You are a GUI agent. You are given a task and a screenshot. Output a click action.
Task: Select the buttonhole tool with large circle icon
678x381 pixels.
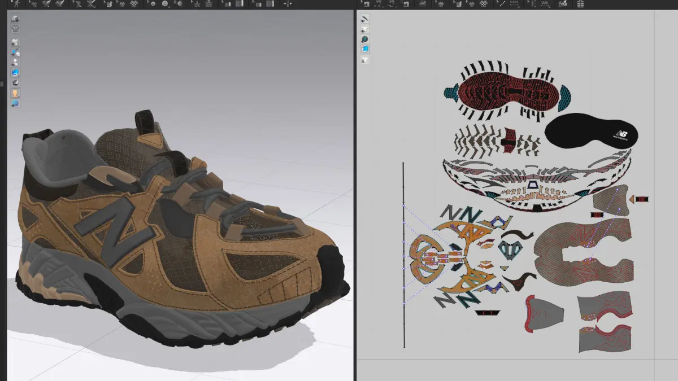tap(165, 3)
